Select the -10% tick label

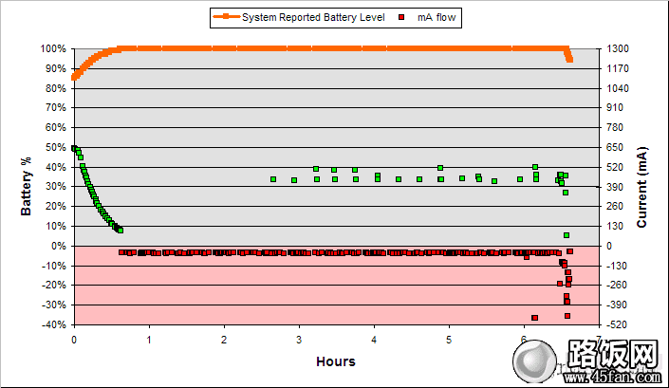point(54,266)
